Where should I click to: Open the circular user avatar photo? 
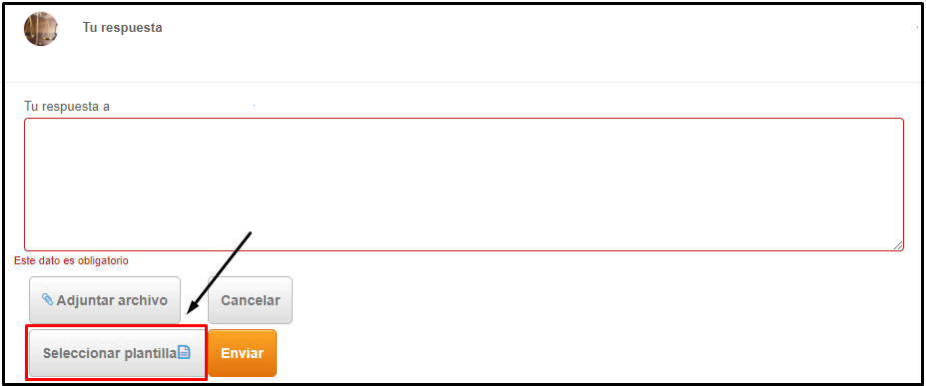click(41, 28)
